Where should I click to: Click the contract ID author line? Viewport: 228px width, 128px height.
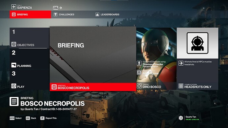point(49,109)
